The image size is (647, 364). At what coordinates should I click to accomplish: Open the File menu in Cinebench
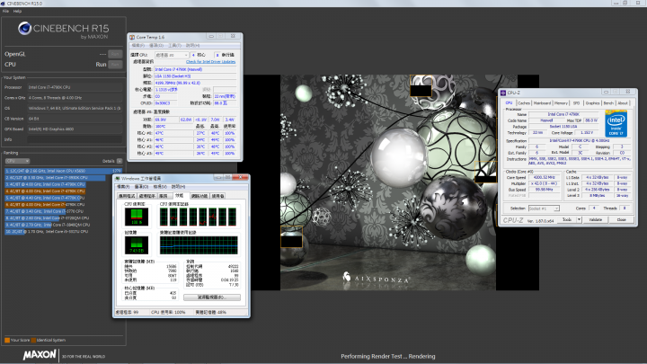pos(5,11)
